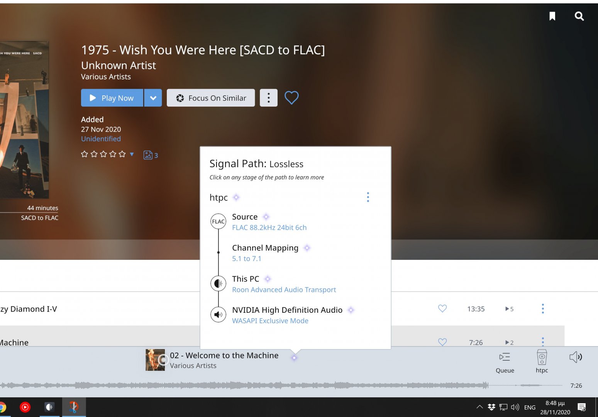Open more options for 13:35 track
This screenshot has height=417, width=598.
pos(543,309)
